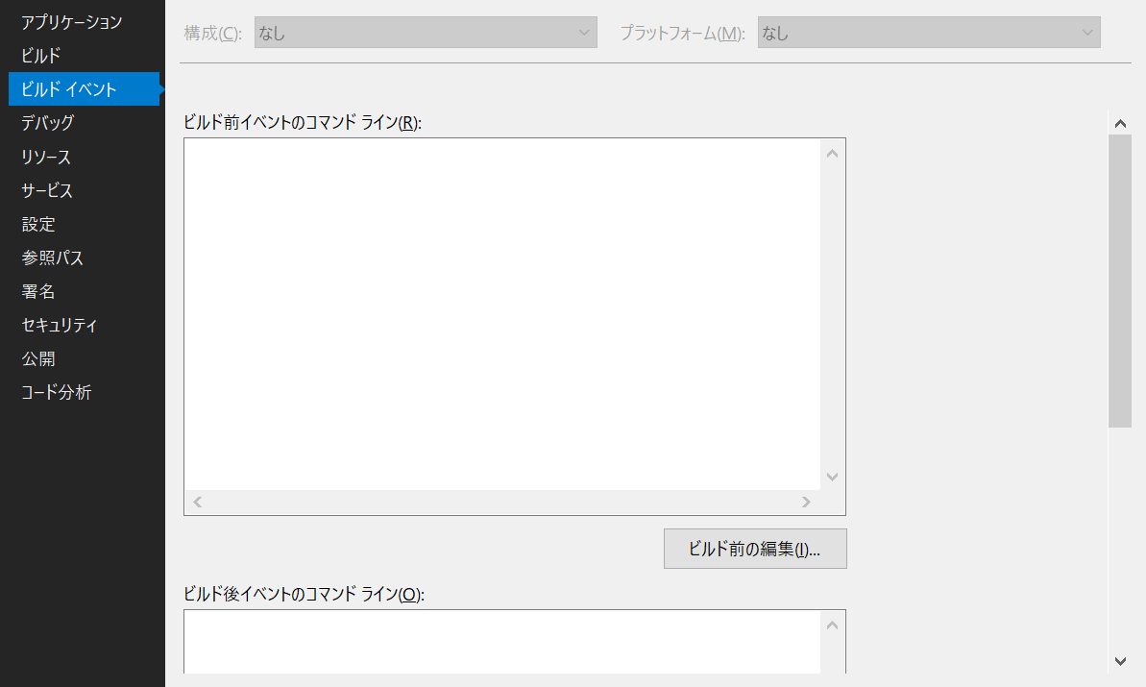This screenshot has width=1146, height=687.
Task: Open the 設定 tab
Action: (38, 224)
